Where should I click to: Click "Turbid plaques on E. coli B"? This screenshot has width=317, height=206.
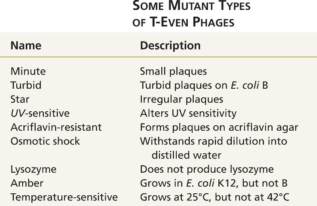(204, 85)
